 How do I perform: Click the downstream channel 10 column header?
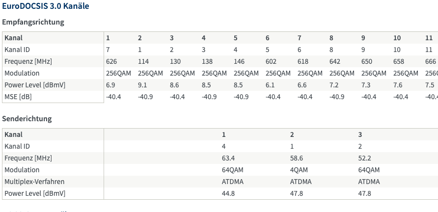click(x=397, y=38)
